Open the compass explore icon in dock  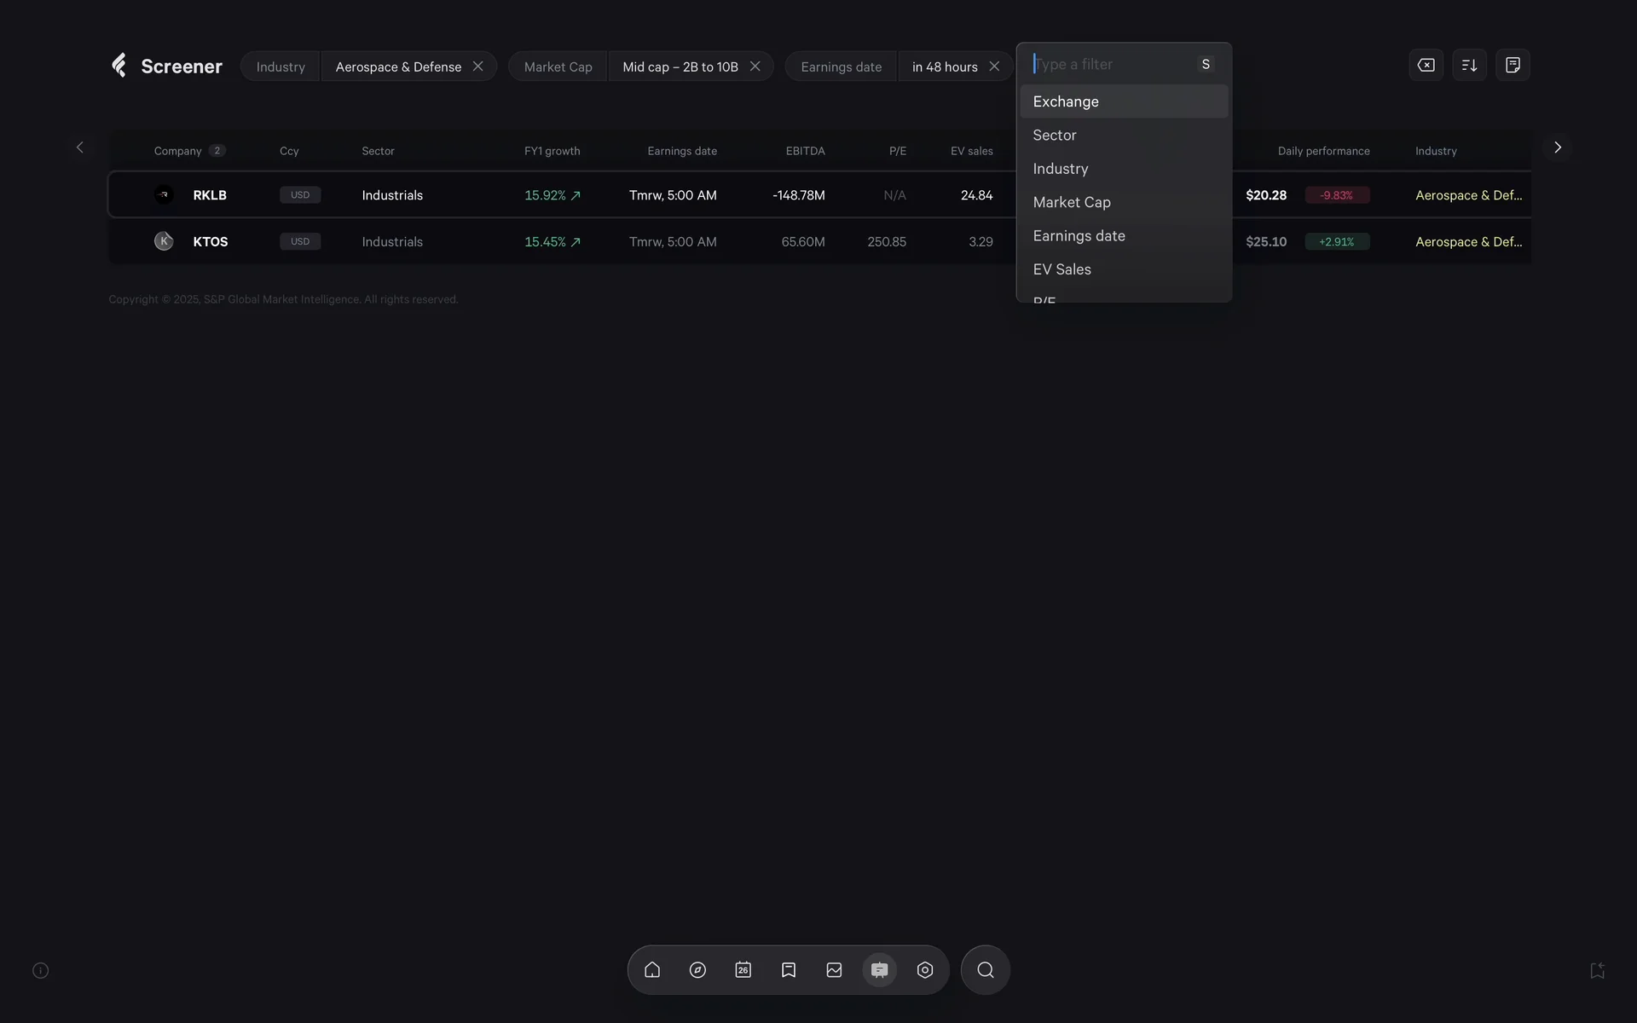(697, 970)
